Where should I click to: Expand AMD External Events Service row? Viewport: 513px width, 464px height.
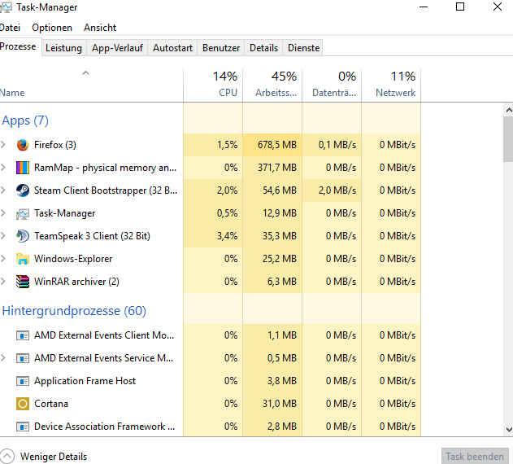(x=4, y=358)
